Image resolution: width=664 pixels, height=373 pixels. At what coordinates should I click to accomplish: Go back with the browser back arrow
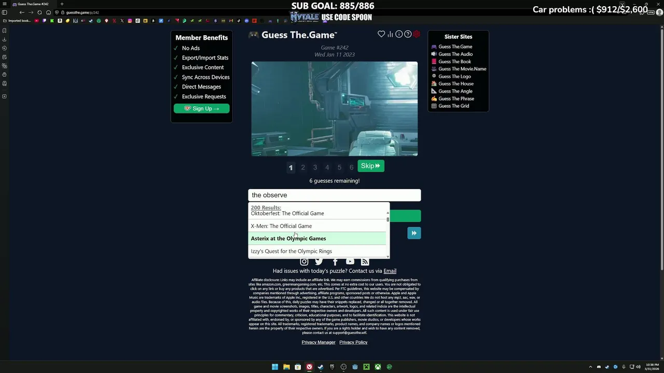coord(22,12)
